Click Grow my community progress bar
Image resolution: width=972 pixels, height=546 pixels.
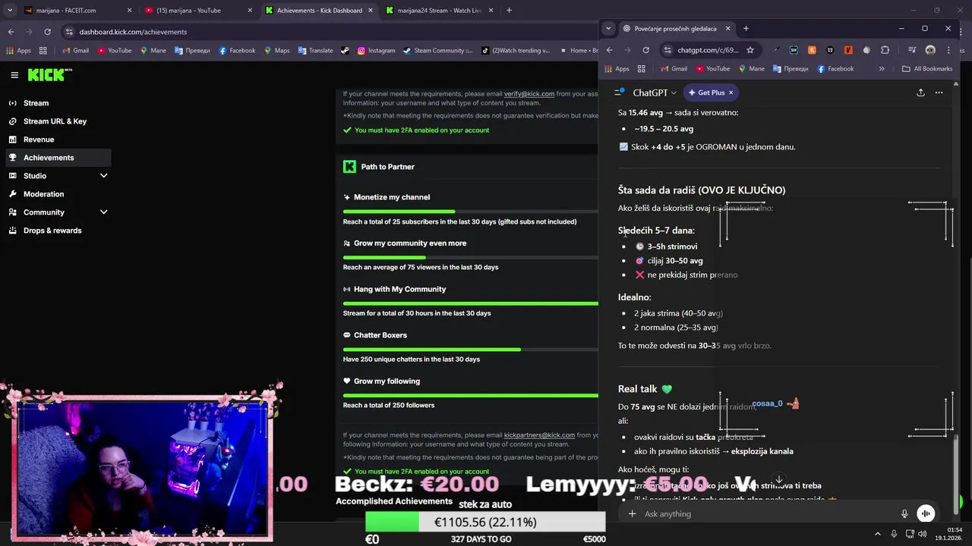[x=471, y=258]
